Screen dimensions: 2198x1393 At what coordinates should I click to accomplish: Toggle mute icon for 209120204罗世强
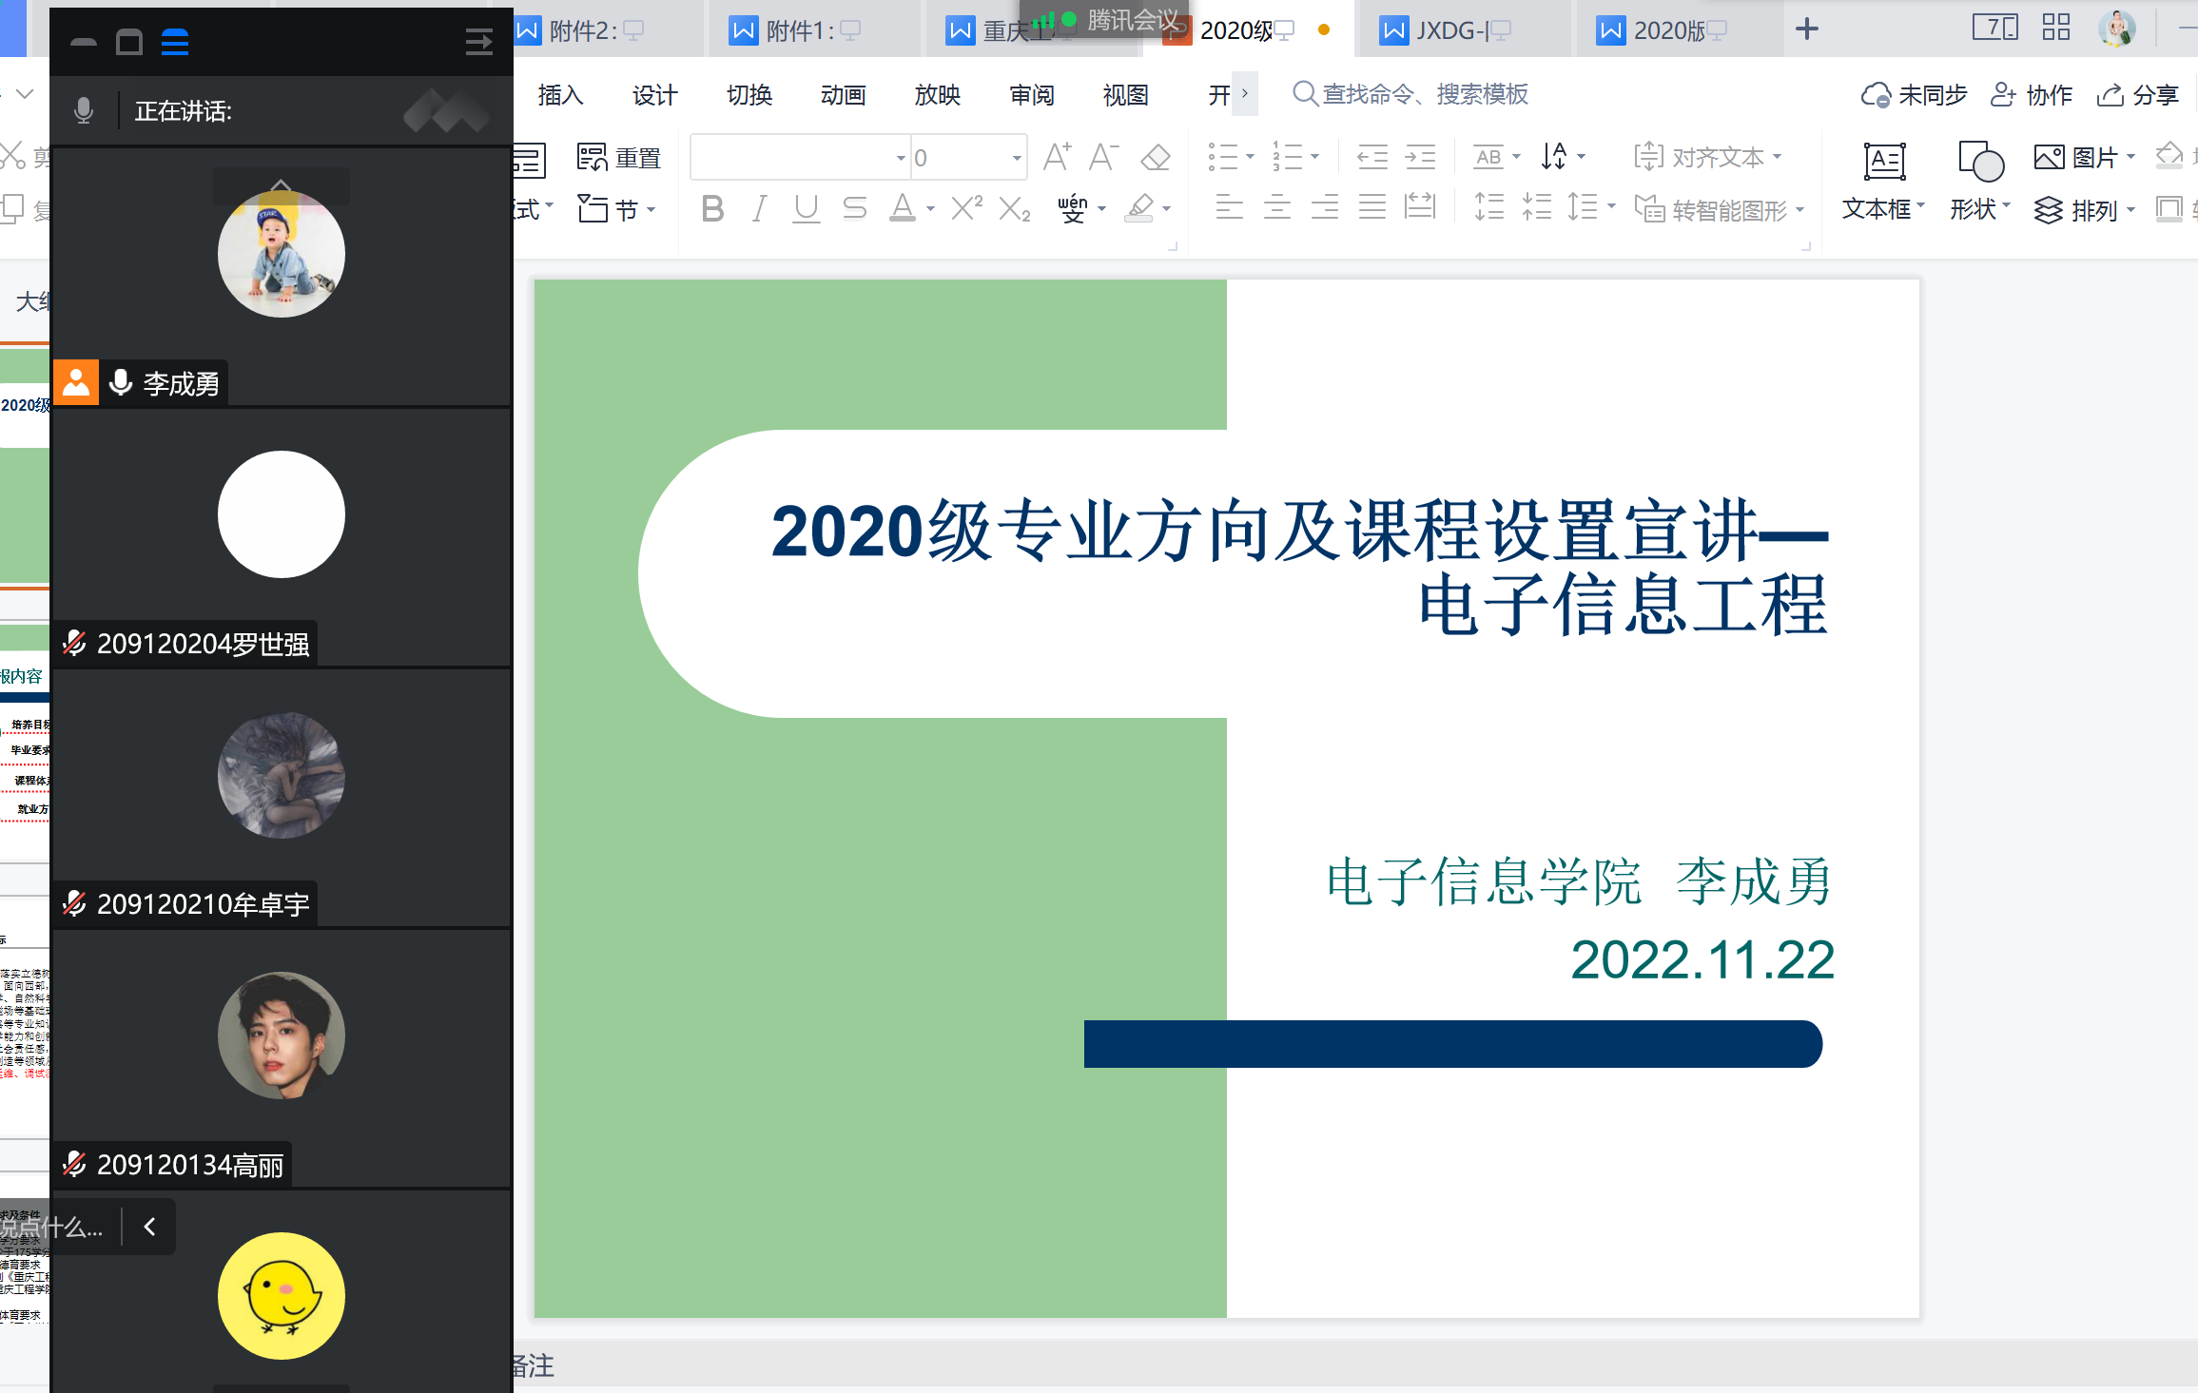(74, 644)
